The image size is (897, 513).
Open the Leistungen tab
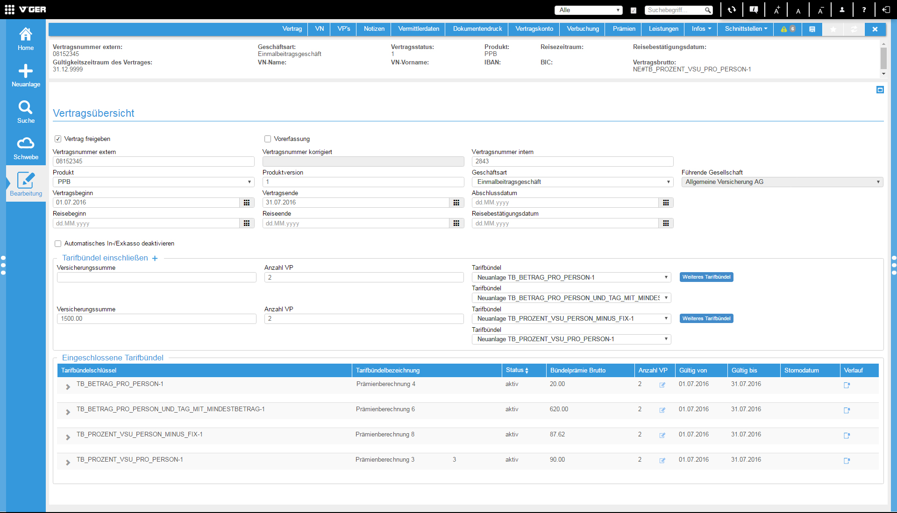pyautogui.click(x=663, y=29)
